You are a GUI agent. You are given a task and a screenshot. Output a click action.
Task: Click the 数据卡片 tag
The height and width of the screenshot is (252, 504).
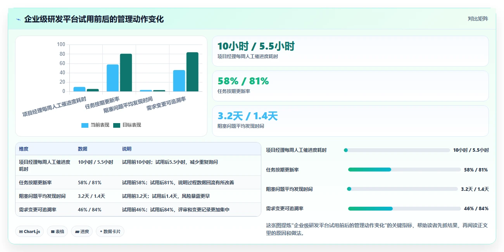(x=110, y=231)
